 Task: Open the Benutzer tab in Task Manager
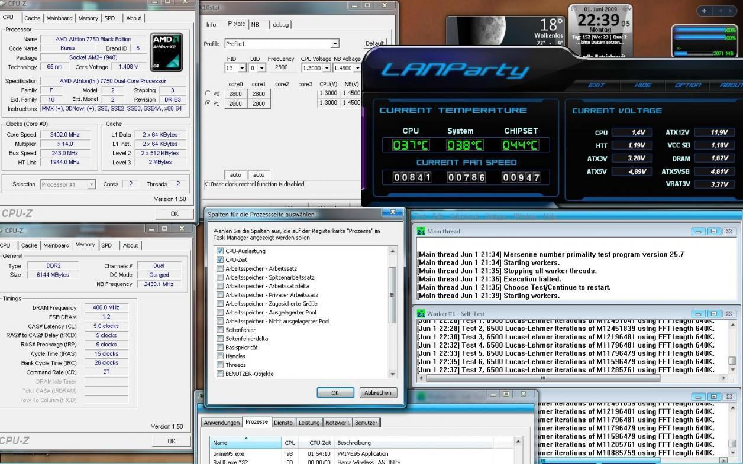click(366, 423)
